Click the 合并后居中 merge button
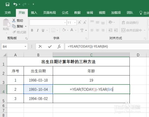 click(132, 30)
